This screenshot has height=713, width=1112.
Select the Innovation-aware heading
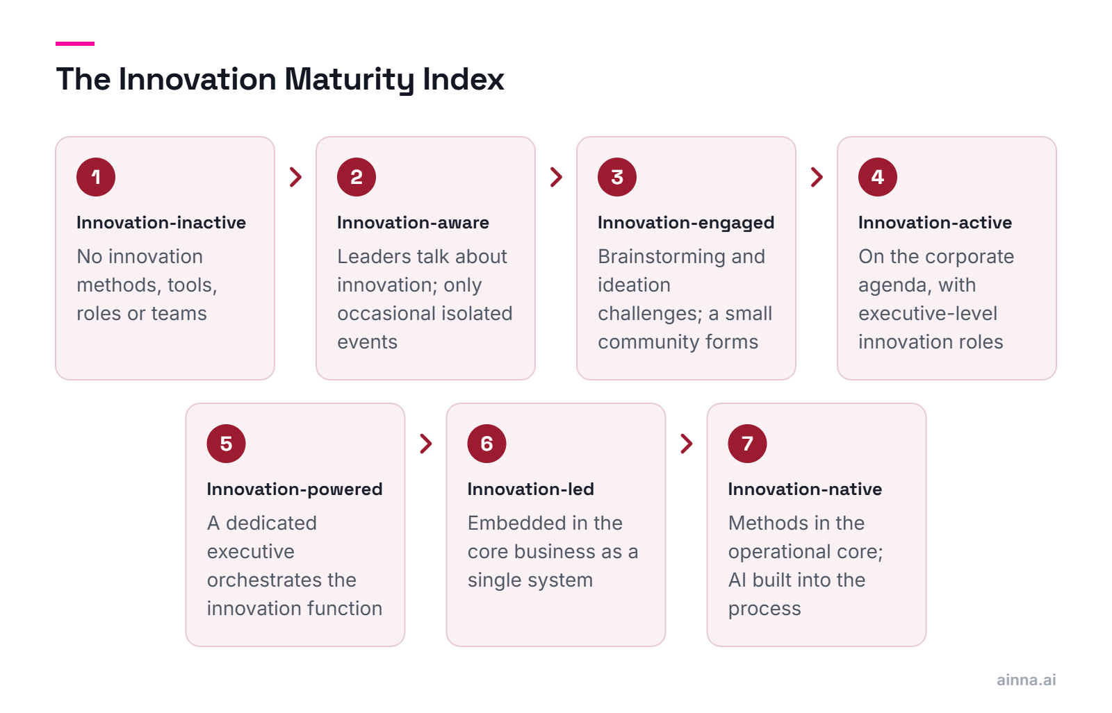tap(413, 223)
